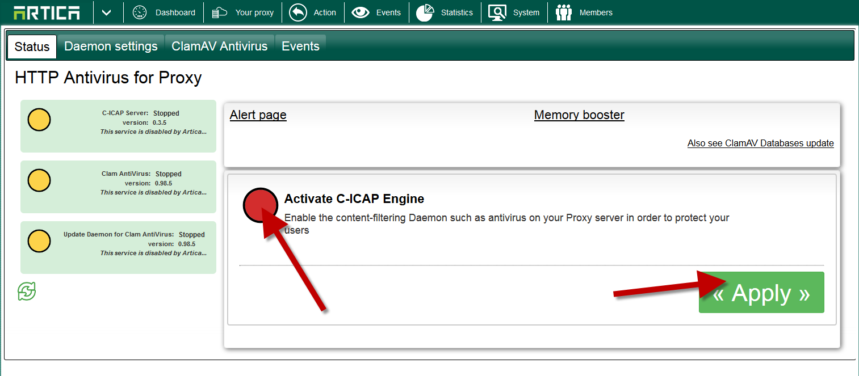
Task: Expand the chevron dropdown beside the Artica logo
Action: (x=106, y=12)
